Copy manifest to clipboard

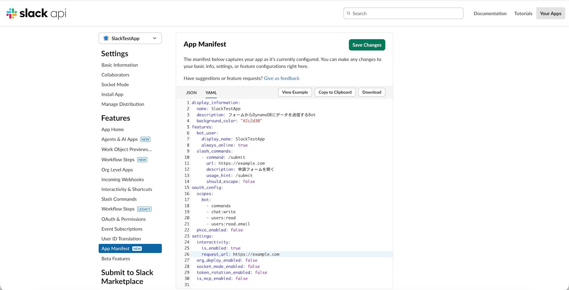pyautogui.click(x=335, y=92)
